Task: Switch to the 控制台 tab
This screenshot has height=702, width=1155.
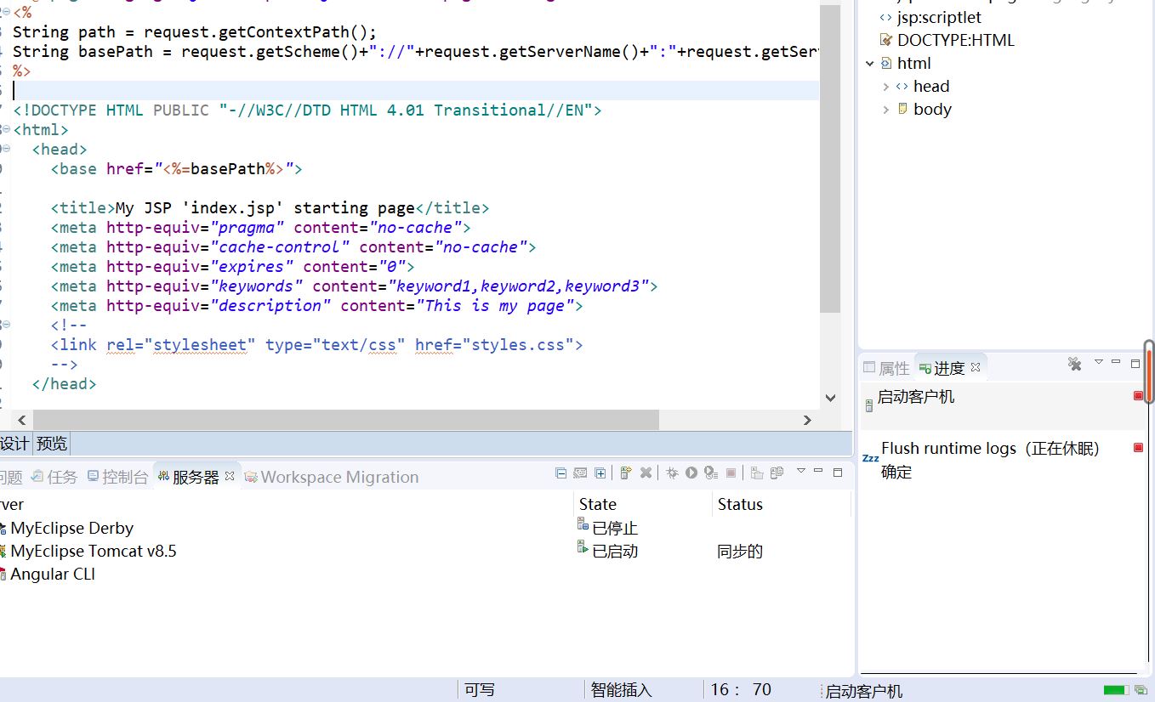Action: point(117,477)
